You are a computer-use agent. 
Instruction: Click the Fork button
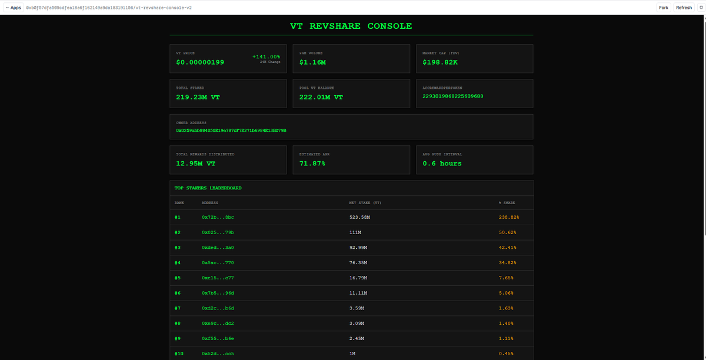point(664,8)
